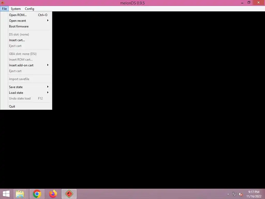
Task: Click the melonDS title bar icon
Action: pyautogui.click(x=3, y=3)
